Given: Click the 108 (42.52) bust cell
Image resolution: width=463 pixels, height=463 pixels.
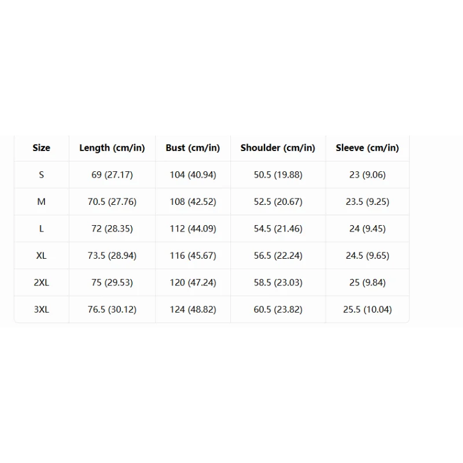Looking at the screenshot, I should [193, 201].
